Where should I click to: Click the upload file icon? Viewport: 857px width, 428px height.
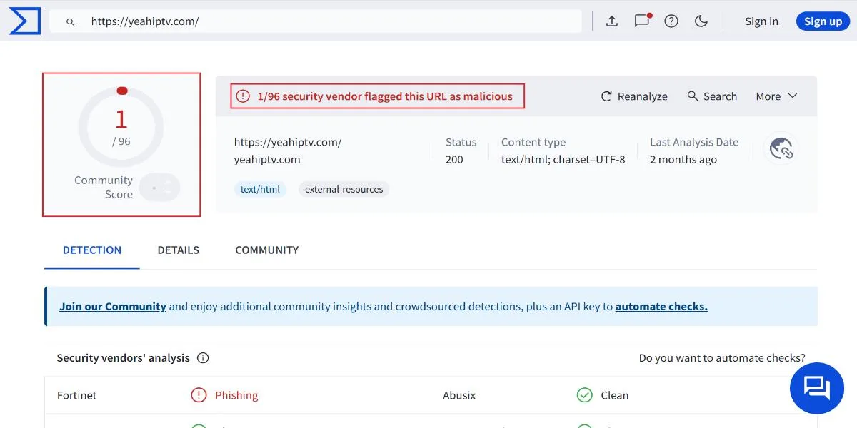coord(612,21)
